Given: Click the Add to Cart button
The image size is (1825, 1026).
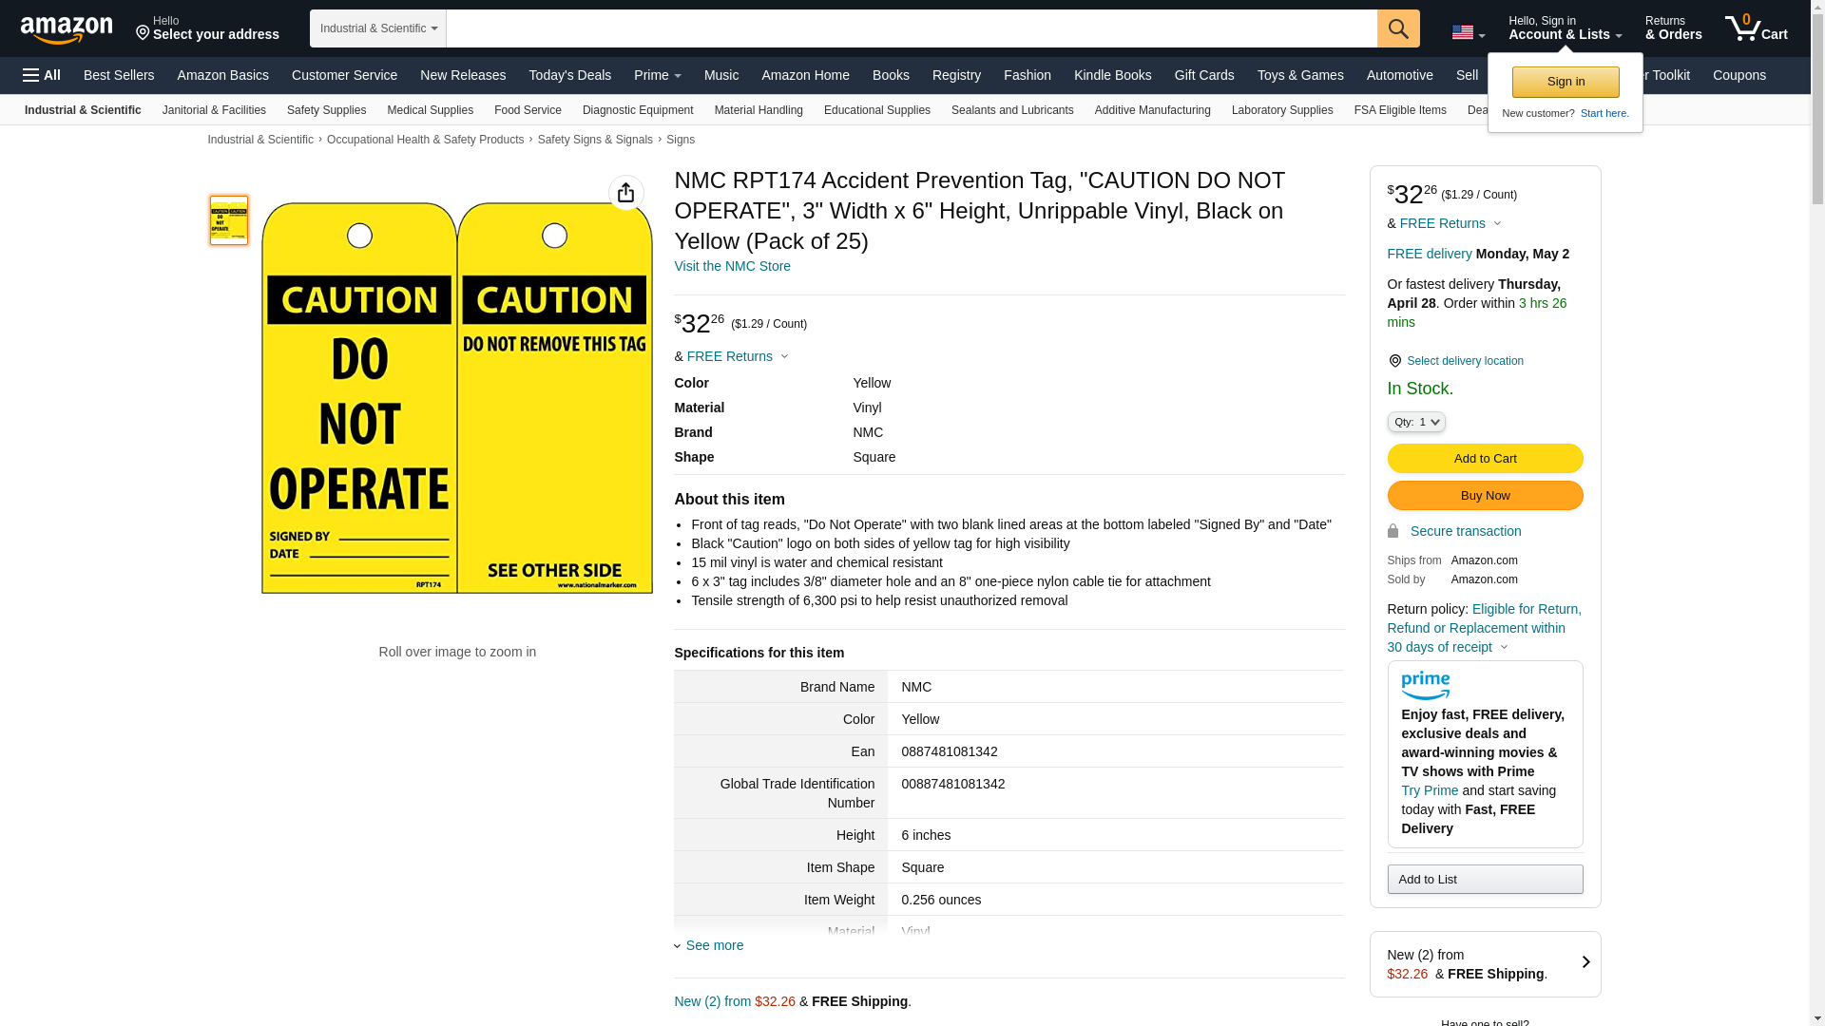Looking at the screenshot, I should coord(1484,458).
